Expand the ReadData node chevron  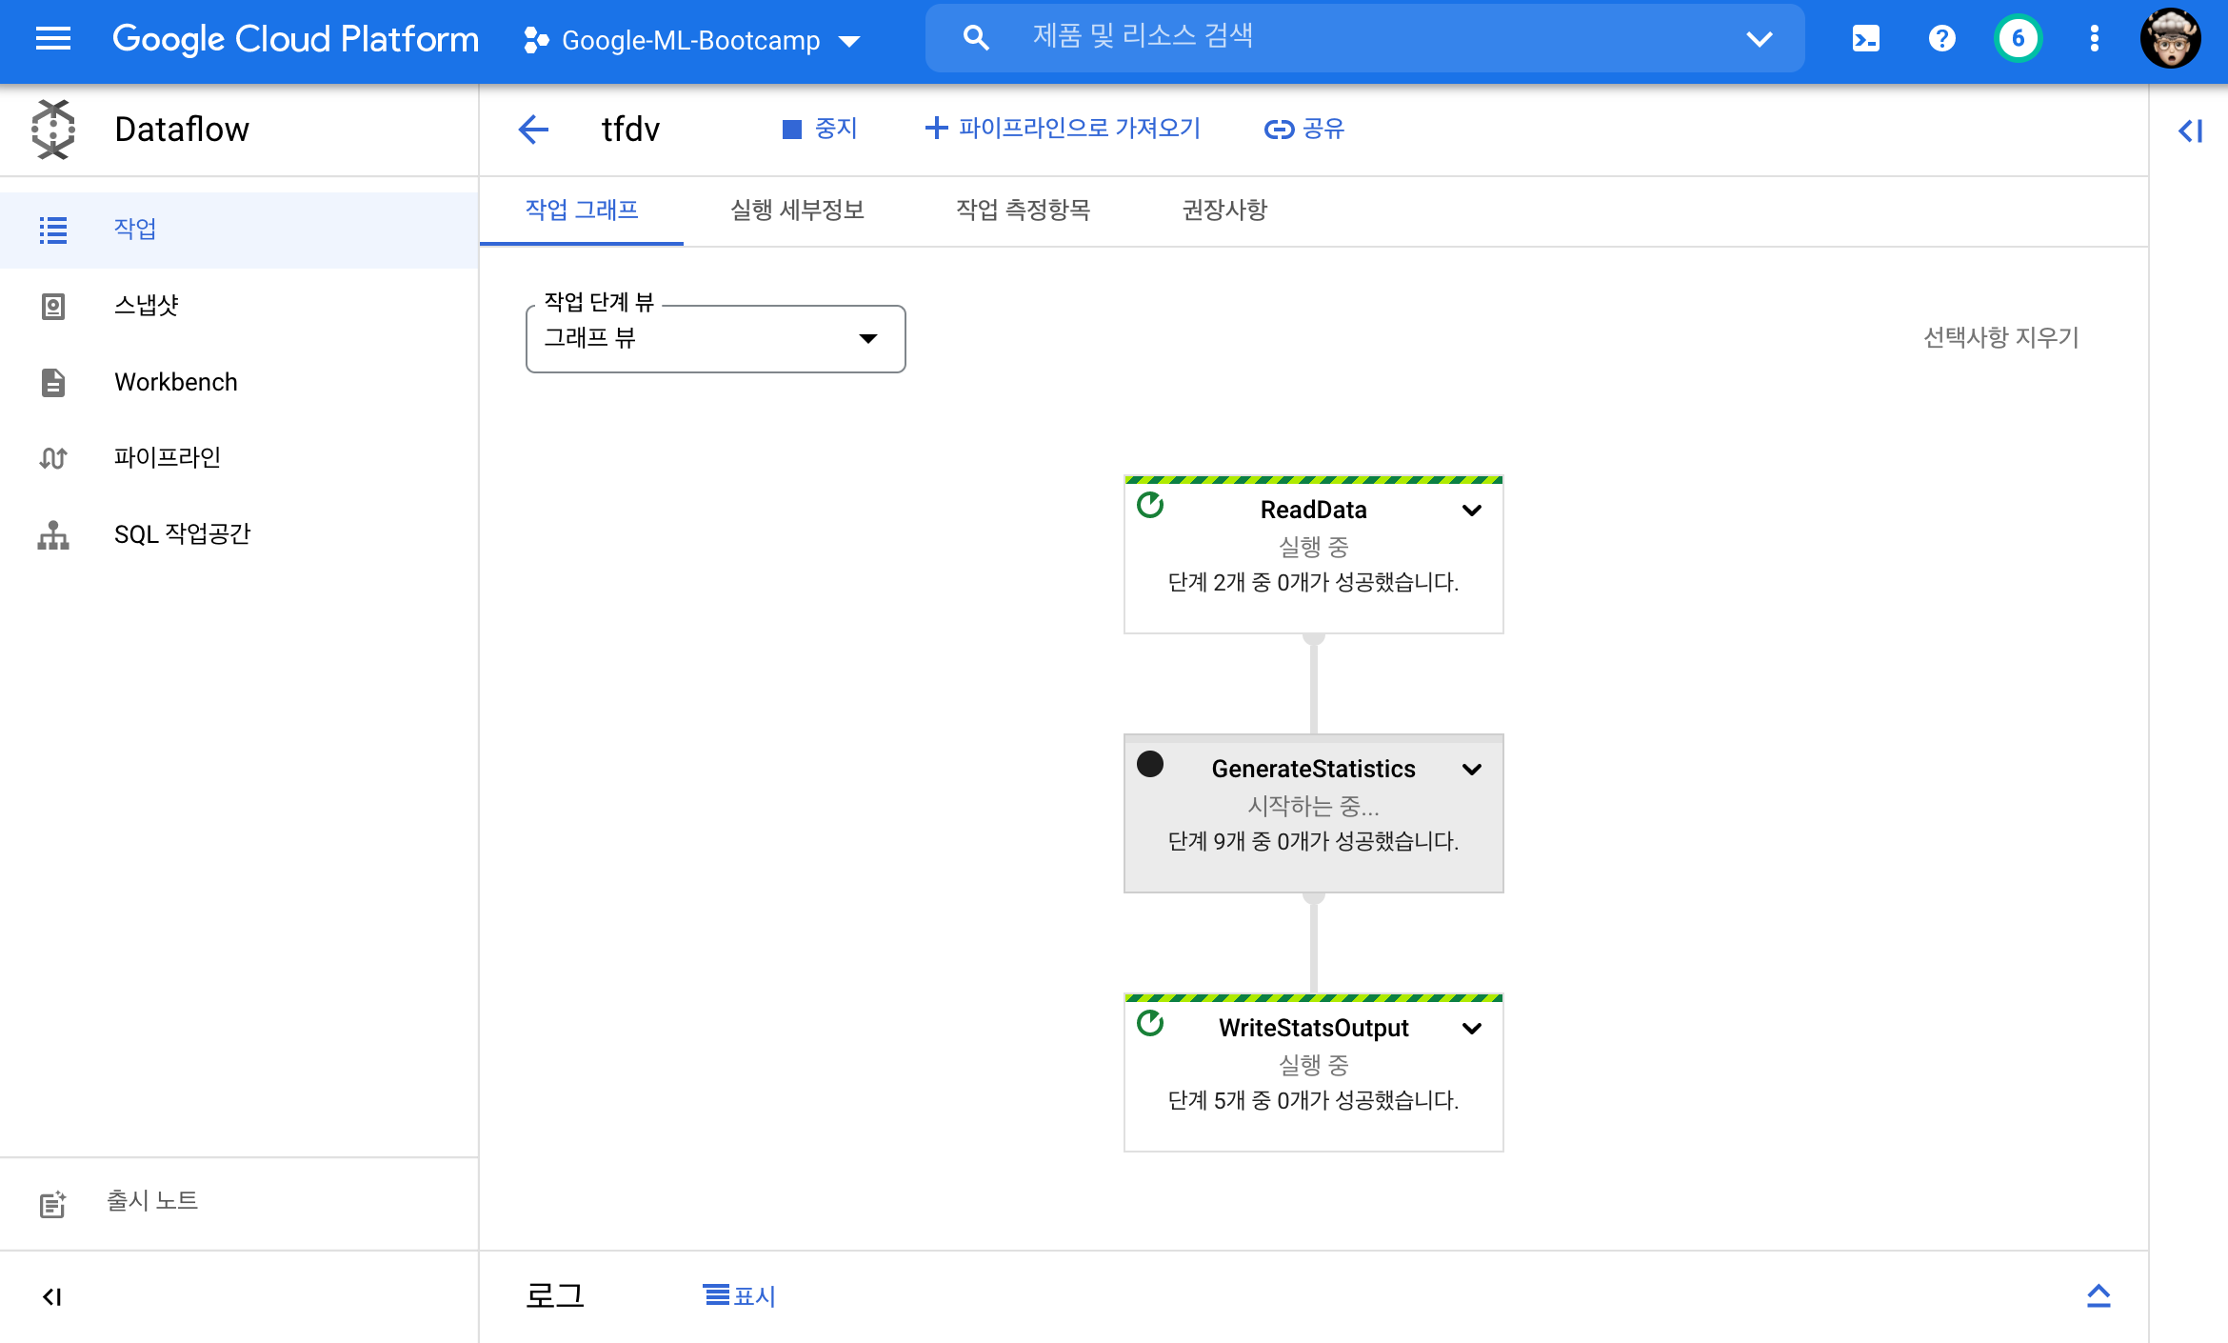(1471, 511)
